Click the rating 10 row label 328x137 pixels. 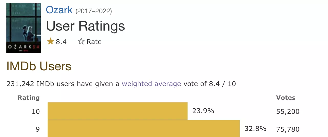[36, 111]
